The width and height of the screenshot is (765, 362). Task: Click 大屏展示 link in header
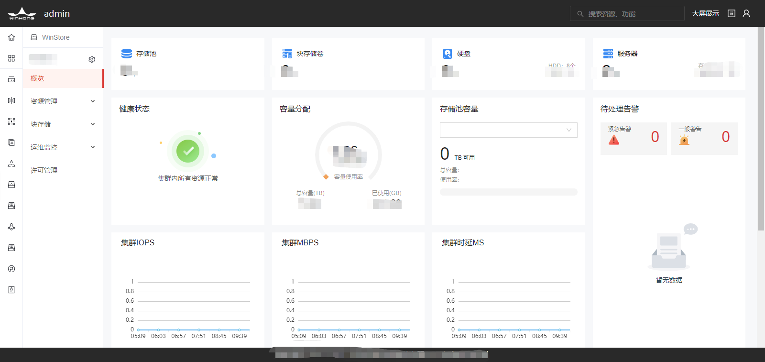point(706,13)
